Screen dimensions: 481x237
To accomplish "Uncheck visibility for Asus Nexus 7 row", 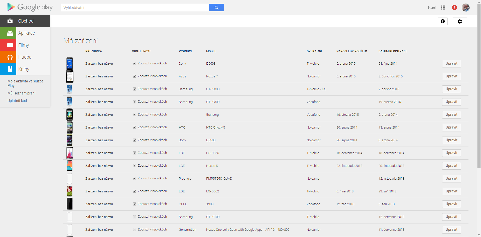I will point(135,76).
